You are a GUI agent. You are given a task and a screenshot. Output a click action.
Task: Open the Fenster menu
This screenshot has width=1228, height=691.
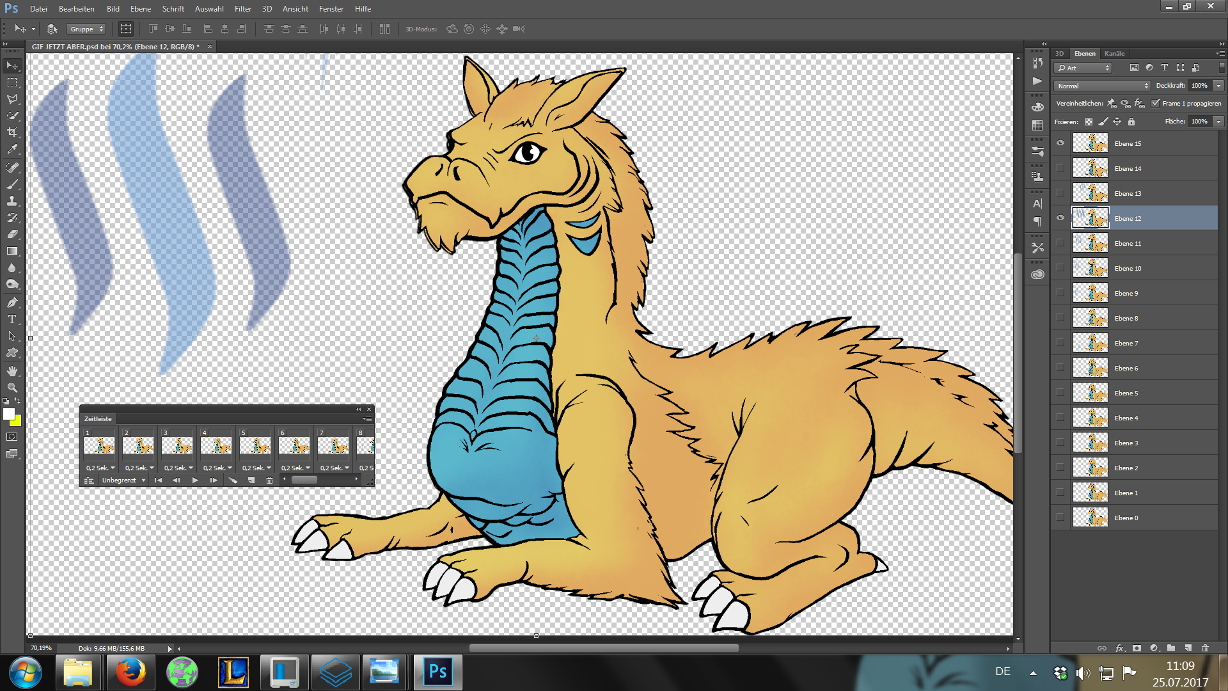(331, 9)
